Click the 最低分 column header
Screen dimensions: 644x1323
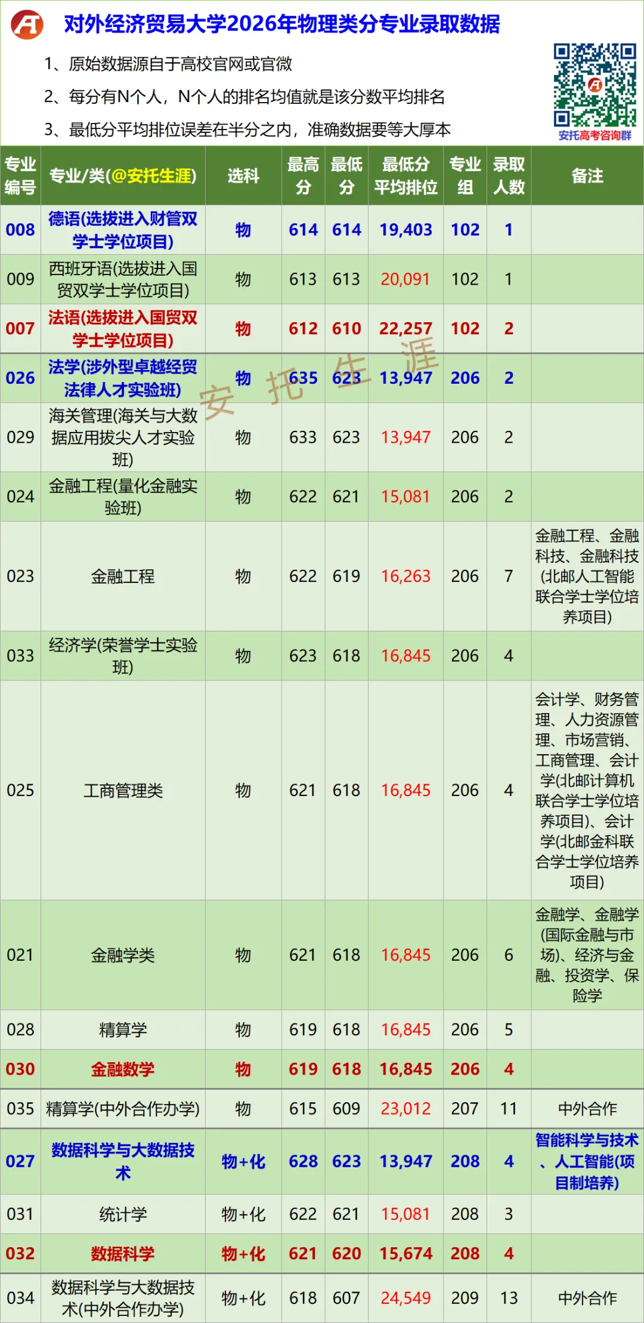(x=346, y=175)
